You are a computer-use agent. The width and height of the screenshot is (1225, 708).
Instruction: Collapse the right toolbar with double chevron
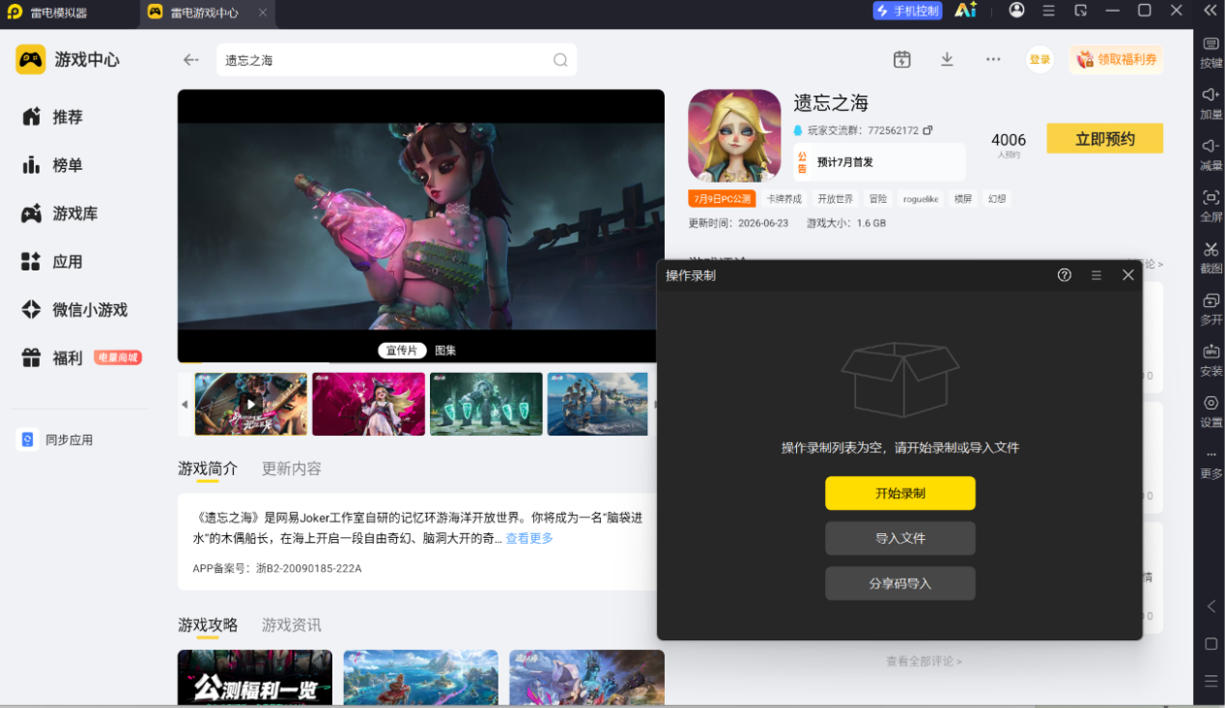[x=1210, y=10]
